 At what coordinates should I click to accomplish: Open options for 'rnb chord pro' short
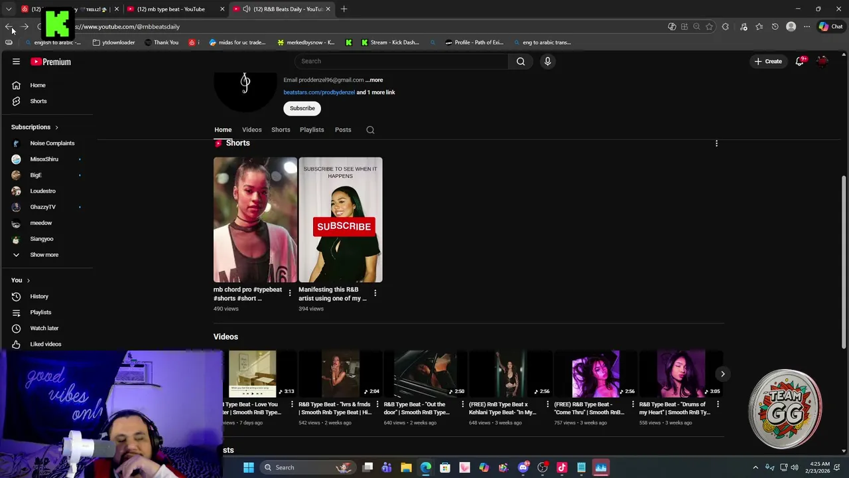(290, 293)
